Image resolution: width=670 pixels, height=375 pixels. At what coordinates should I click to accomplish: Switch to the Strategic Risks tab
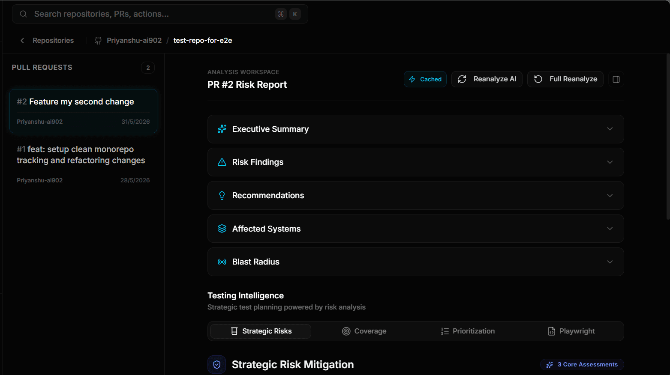(x=261, y=331)
